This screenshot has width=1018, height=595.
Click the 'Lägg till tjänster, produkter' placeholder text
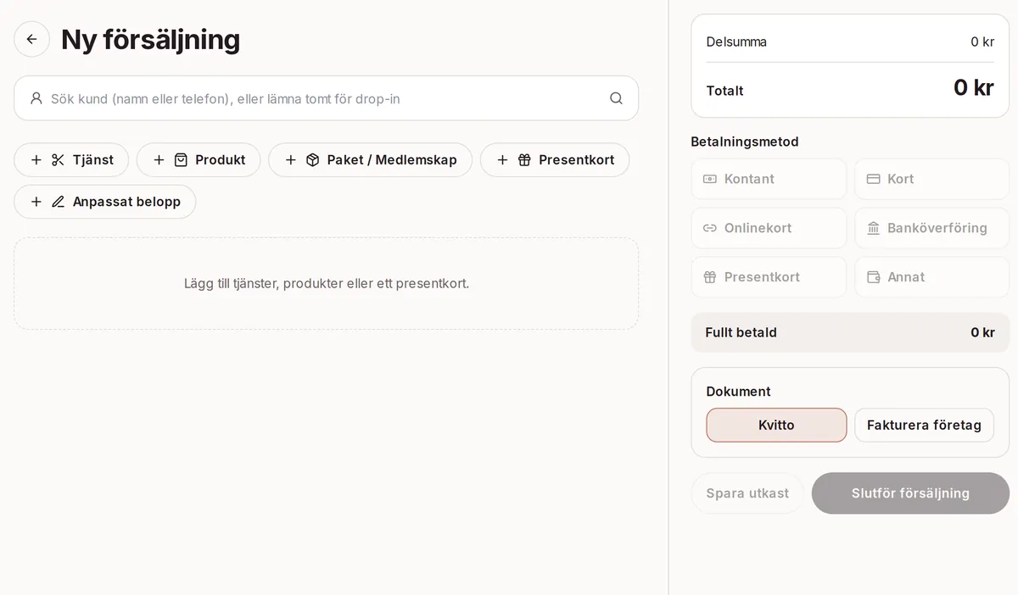click(x=327, y=283)
